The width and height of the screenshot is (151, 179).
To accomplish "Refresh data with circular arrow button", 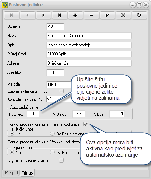I will (x=139, y=15).
